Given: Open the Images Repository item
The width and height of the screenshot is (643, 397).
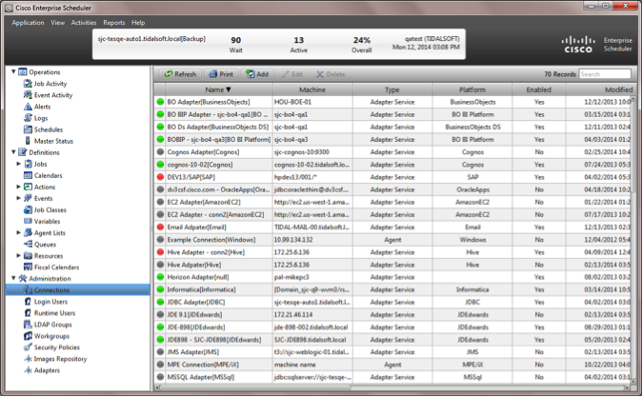Looking at the screenshot, I should click(60, 359).
